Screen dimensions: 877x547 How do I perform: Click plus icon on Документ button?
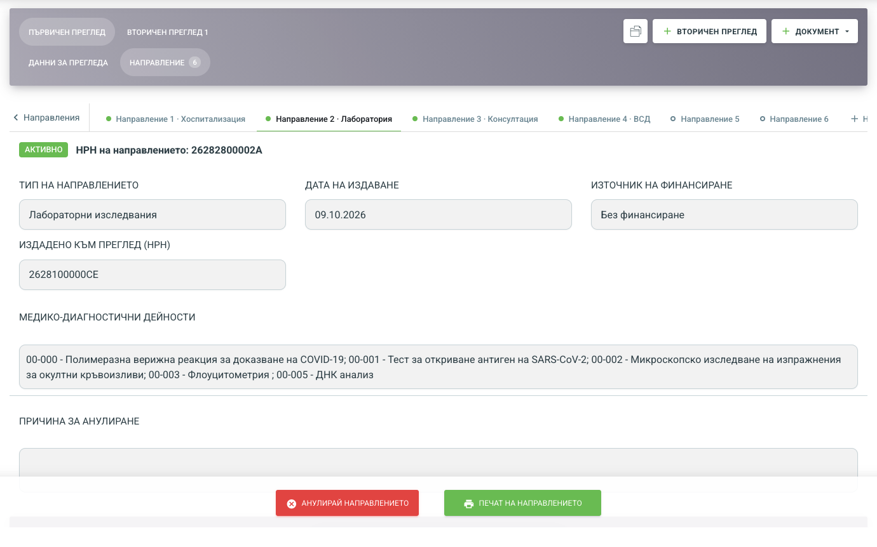(x=786, y=31)
